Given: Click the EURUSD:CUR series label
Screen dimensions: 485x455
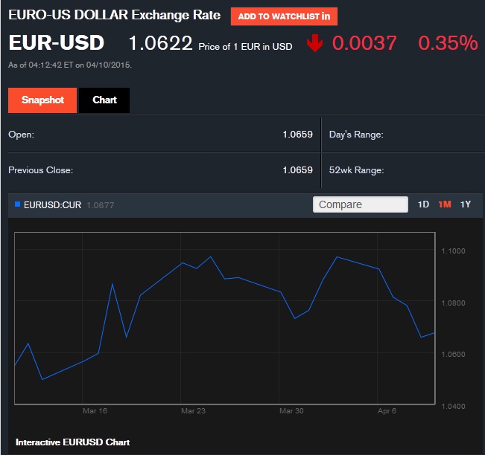Looking at the screenshot, I should [x=52, y=204].
